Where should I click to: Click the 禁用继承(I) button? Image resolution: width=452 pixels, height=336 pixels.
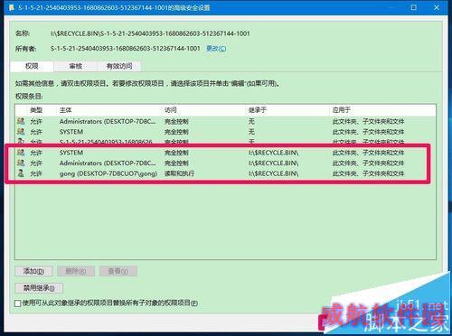39,288
